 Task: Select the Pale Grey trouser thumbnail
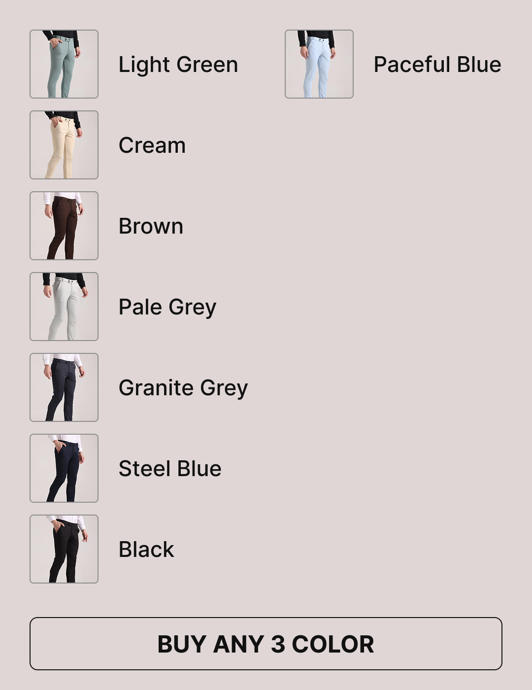64,307
